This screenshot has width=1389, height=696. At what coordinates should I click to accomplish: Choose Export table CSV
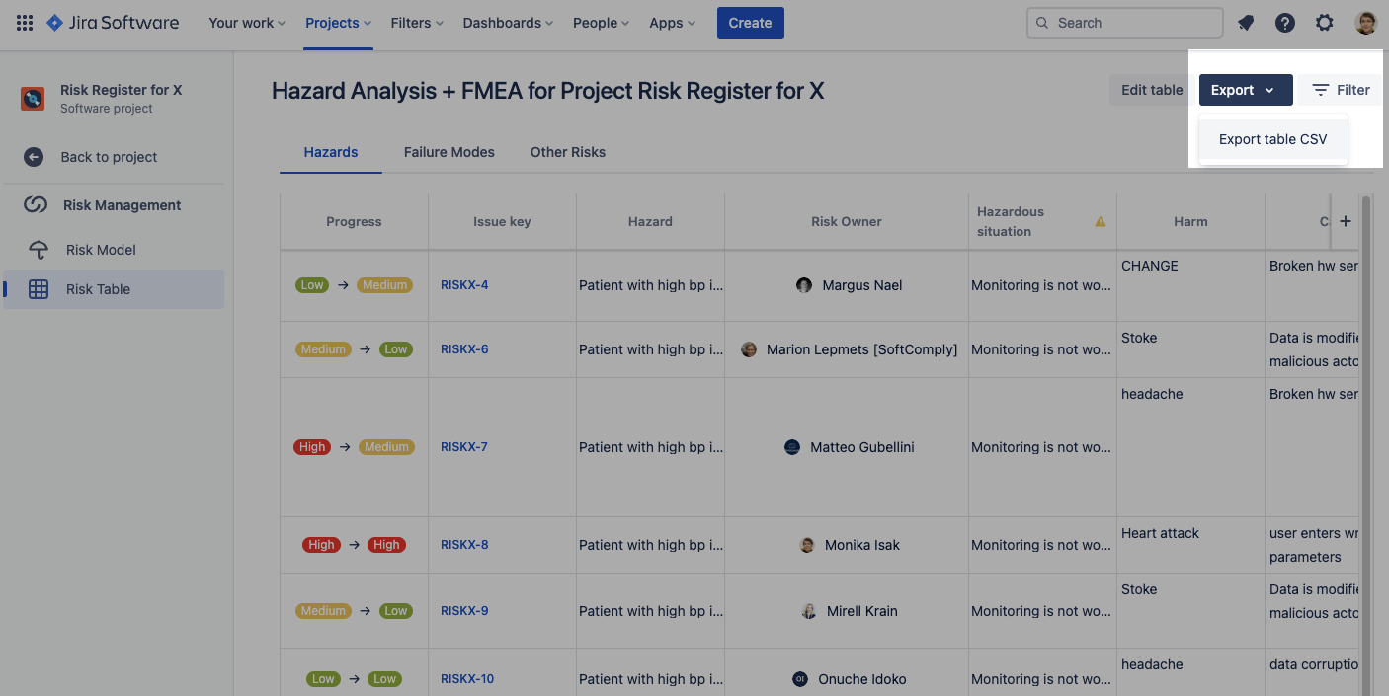[1272, 138]
